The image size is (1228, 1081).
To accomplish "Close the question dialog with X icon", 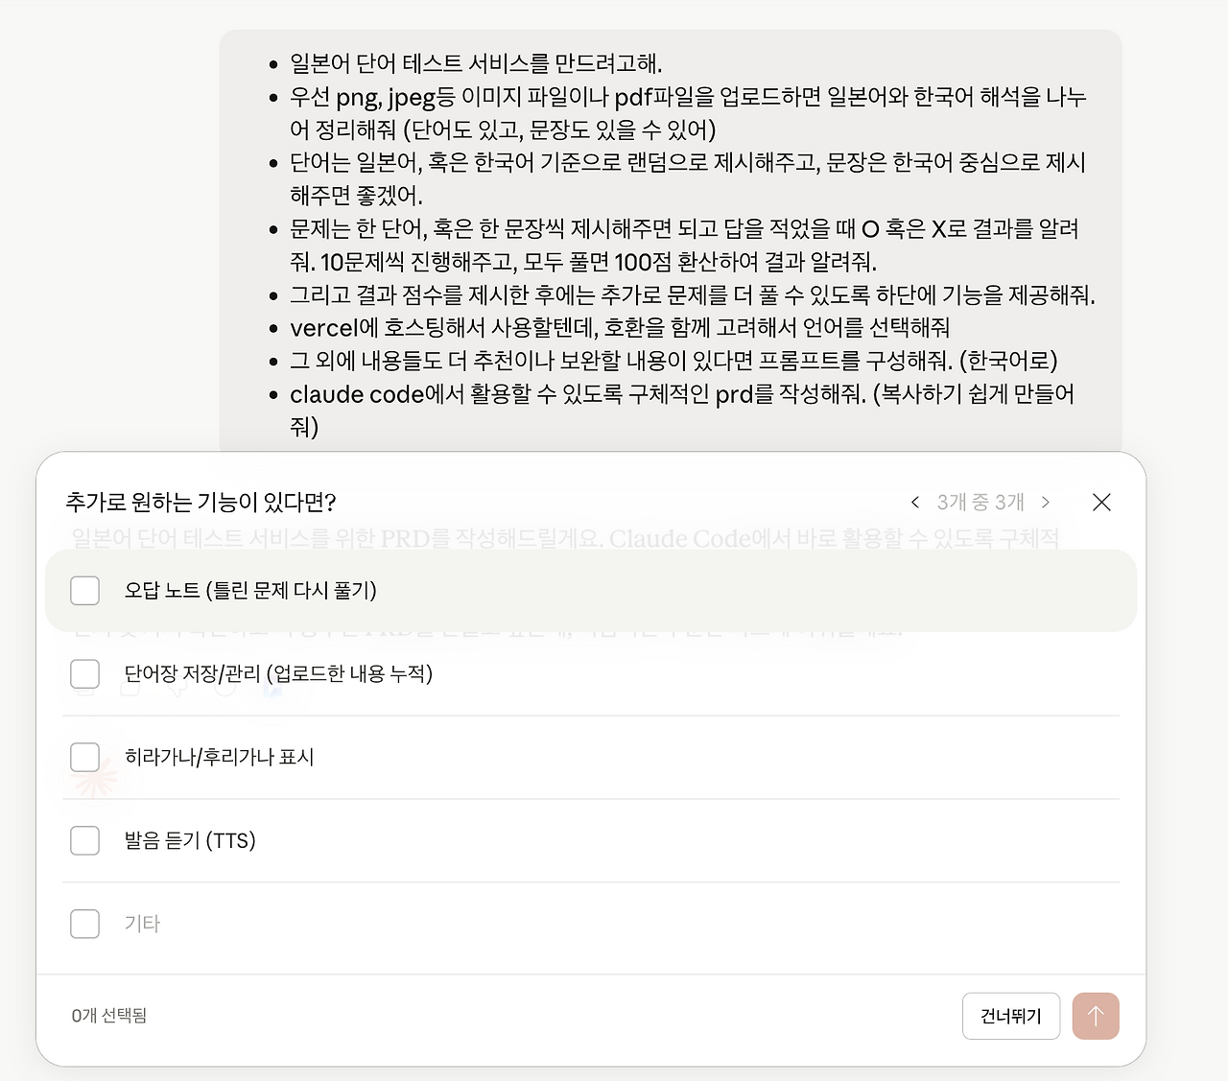I will [1101, 503].
